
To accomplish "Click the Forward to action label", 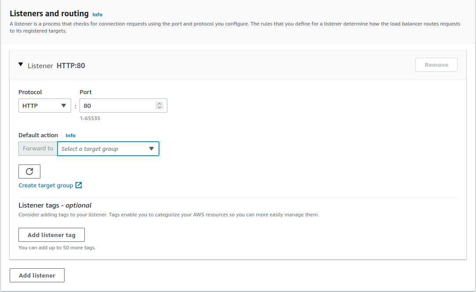I will coord(37,149).
